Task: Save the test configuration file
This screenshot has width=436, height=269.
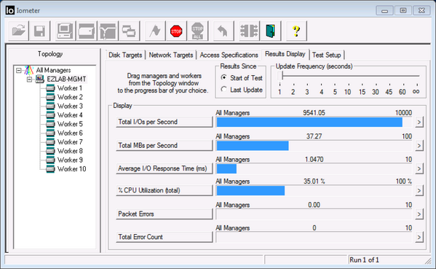Action: 39,31
